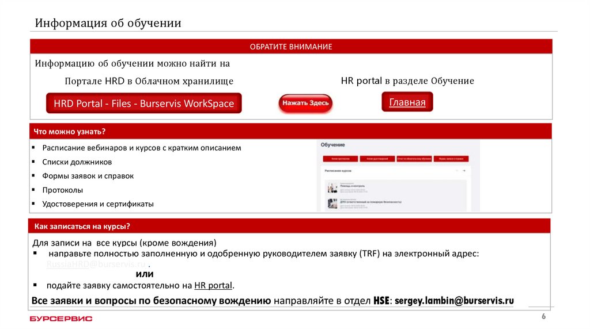Viewport: 590px width, 330px height.
Task: Click the 'ОБРАТИТЕ ВНИМАНИЕ' red header
Action: click(291, 47)
